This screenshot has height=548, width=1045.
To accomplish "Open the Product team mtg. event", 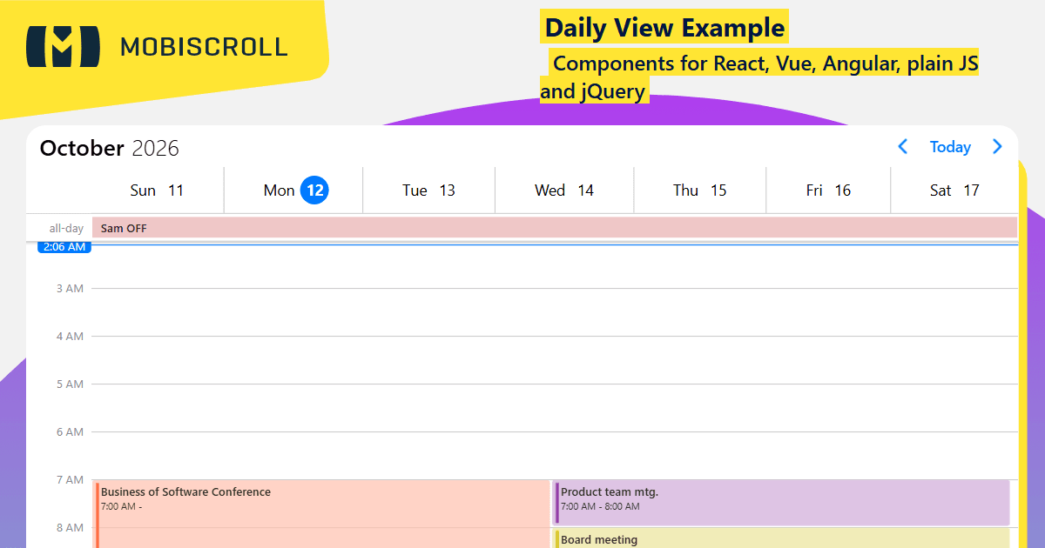I will pos(782,503).
